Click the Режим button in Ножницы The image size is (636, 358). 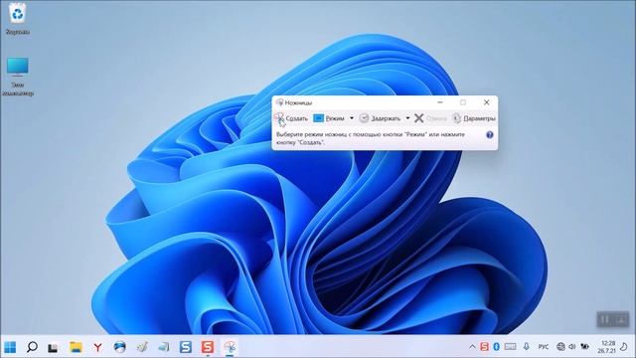click(x=329, y=118)
